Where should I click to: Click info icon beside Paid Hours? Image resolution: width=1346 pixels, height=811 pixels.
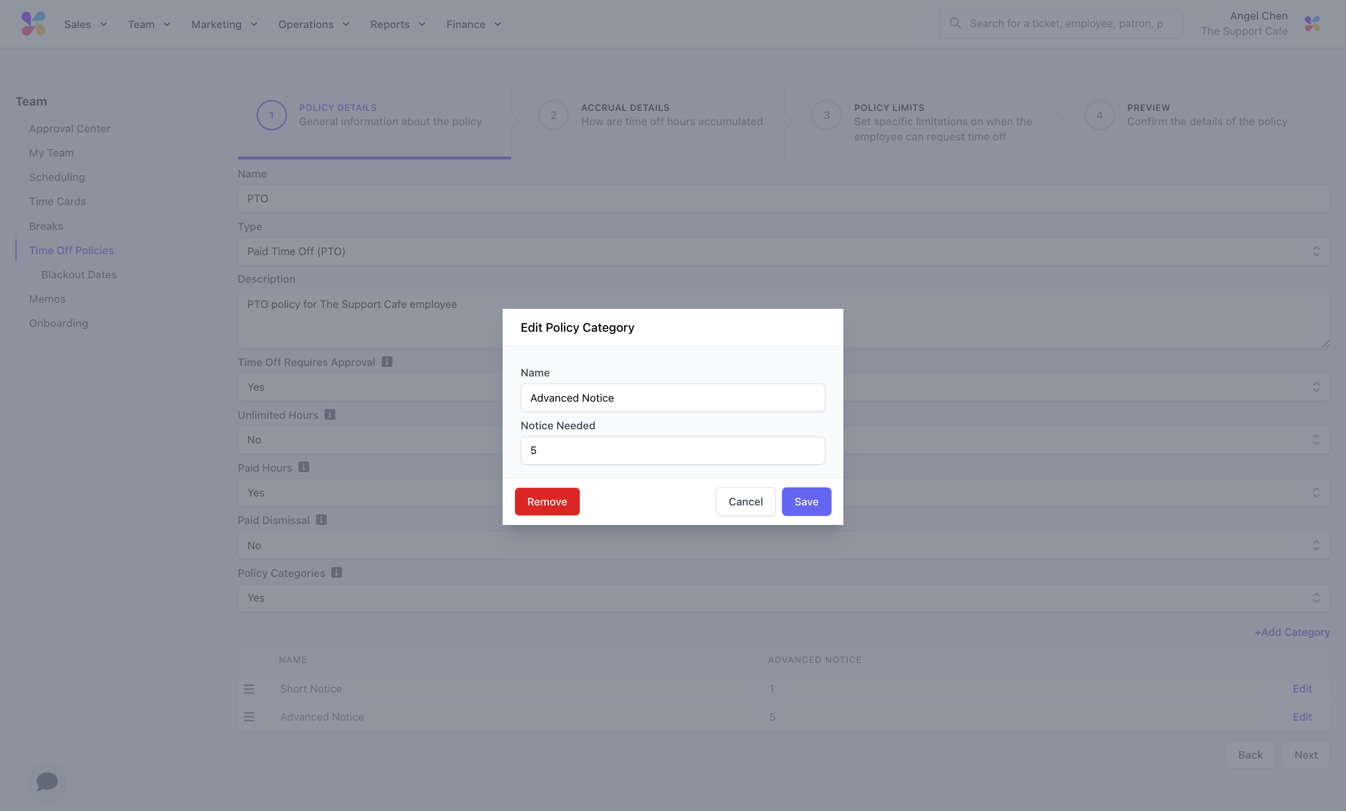304,467
